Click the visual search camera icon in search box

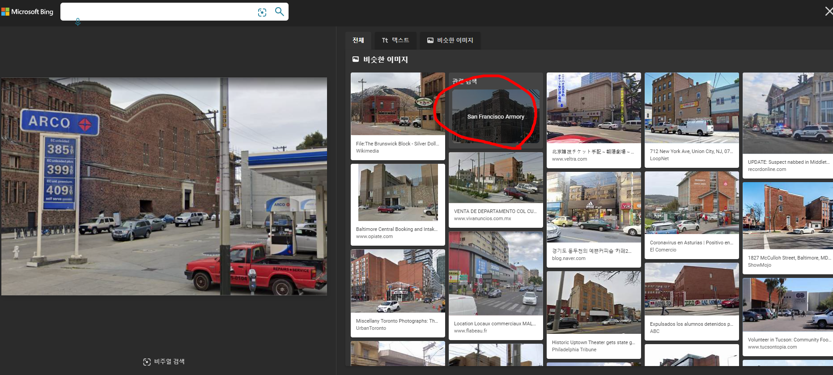click(262, 12)
